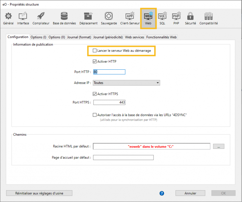This screenshot has width=242, height=202.
Task: Open the Sauvegarde backup settings
Action: [x=108, y=18]
